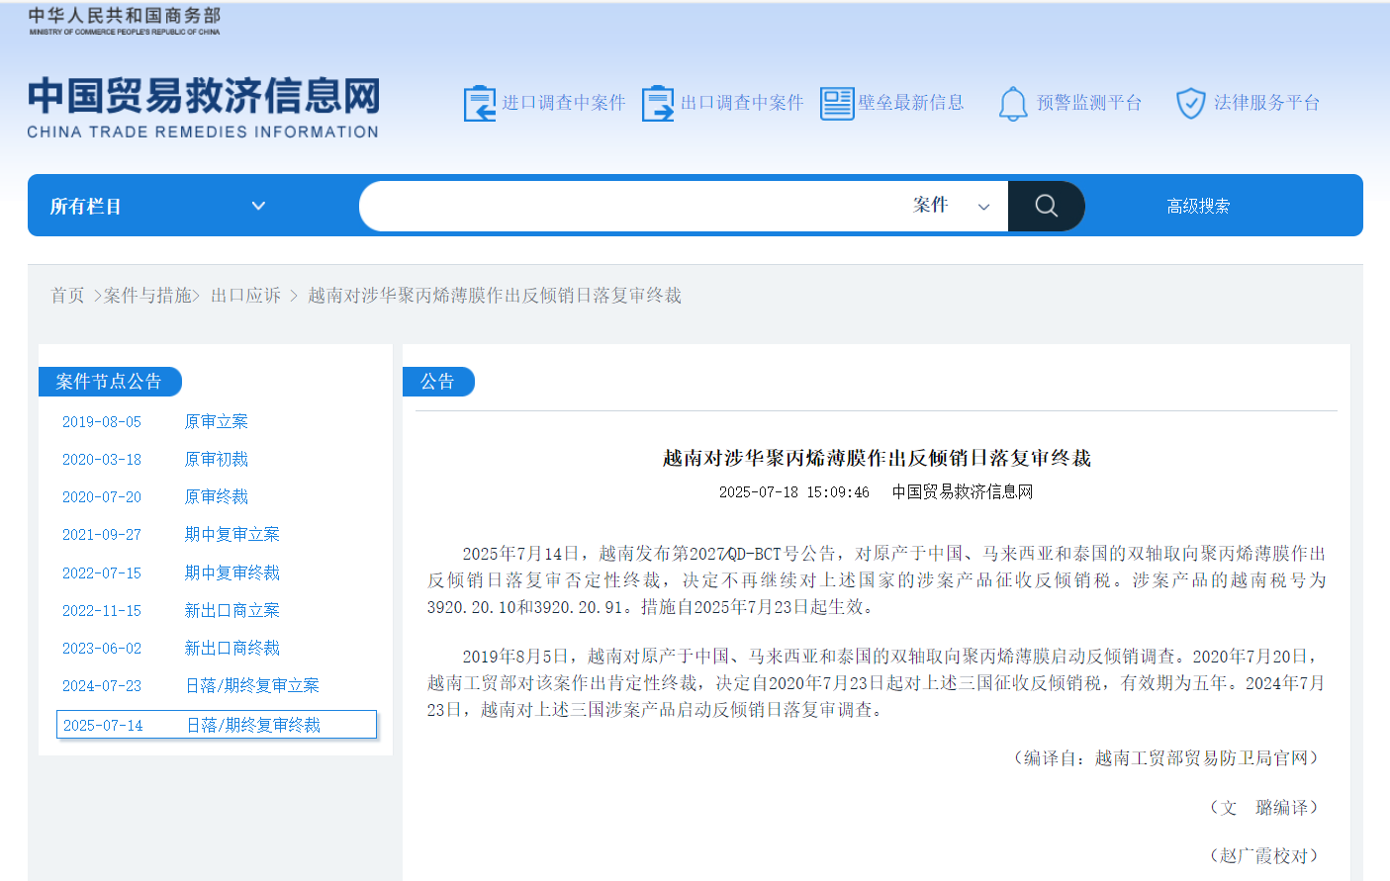The image size is (1390, 881).
Task: Click date 2022-07-15 in node list
Action: point(102,573)
